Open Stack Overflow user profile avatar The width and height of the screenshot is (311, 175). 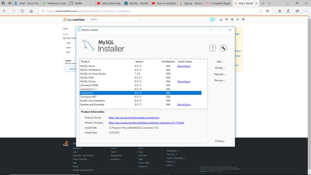212,19
